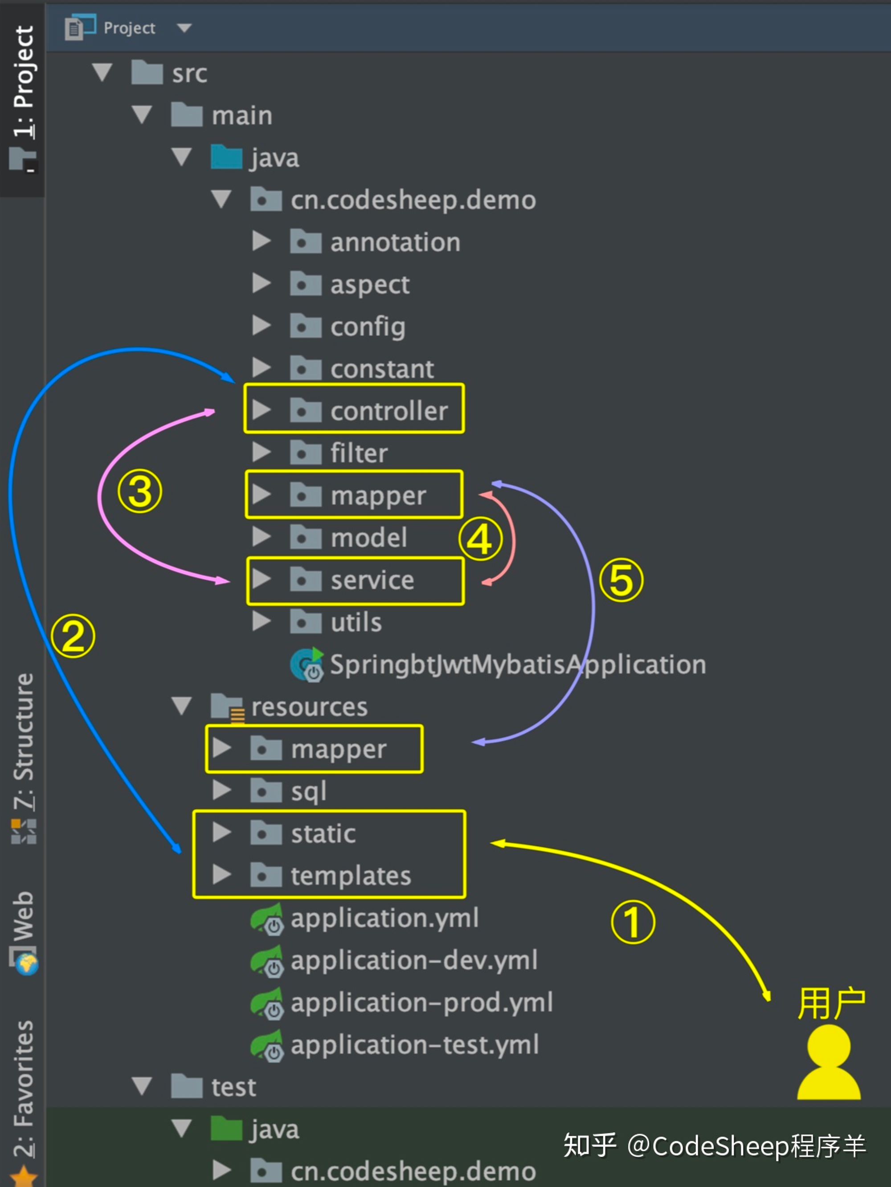891x1187 pixels.
Task: Click the application-test.yml Spring config icon
Action: [267, 1045]
